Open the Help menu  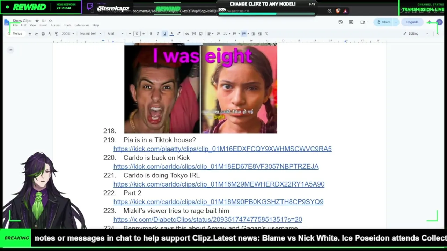(96, 25)
